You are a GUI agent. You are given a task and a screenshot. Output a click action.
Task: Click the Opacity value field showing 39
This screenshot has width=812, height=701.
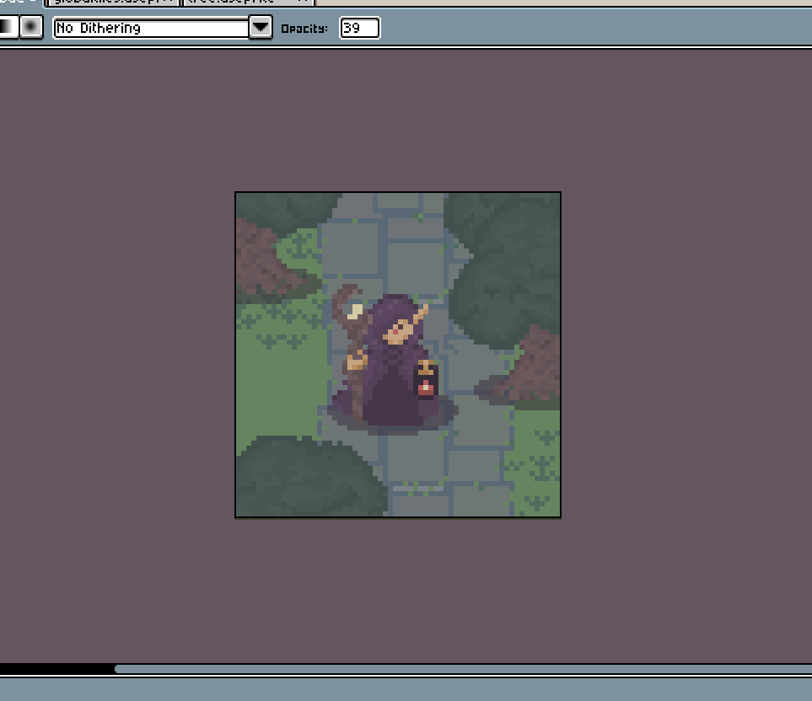360,28
